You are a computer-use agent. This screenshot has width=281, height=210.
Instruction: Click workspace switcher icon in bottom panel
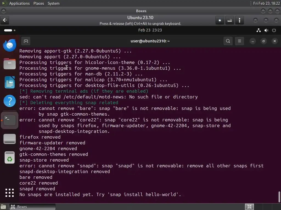click(249, 207)
